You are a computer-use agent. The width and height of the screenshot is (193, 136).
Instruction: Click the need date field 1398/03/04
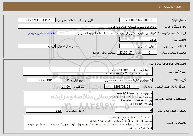pos(44,80)
